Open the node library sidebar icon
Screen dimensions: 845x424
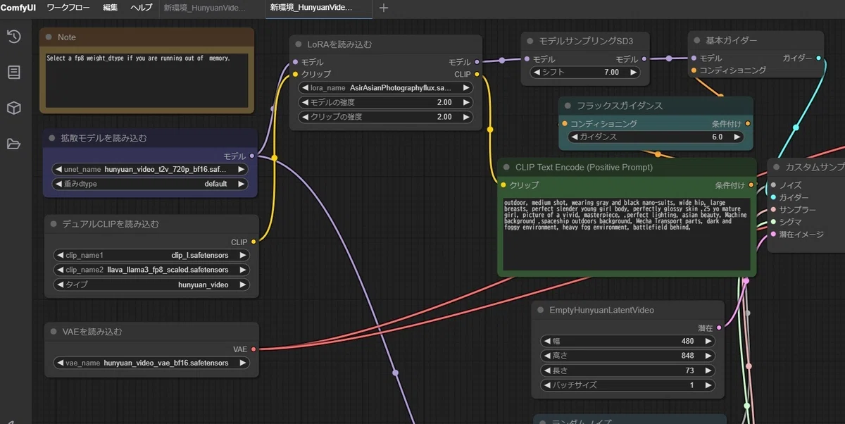point(13,72)
